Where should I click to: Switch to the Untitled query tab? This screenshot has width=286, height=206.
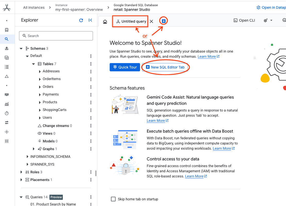(x=131, y=22)
